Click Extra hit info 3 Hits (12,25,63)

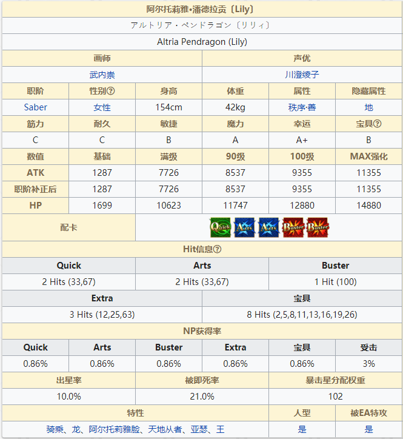coord(102,315)
